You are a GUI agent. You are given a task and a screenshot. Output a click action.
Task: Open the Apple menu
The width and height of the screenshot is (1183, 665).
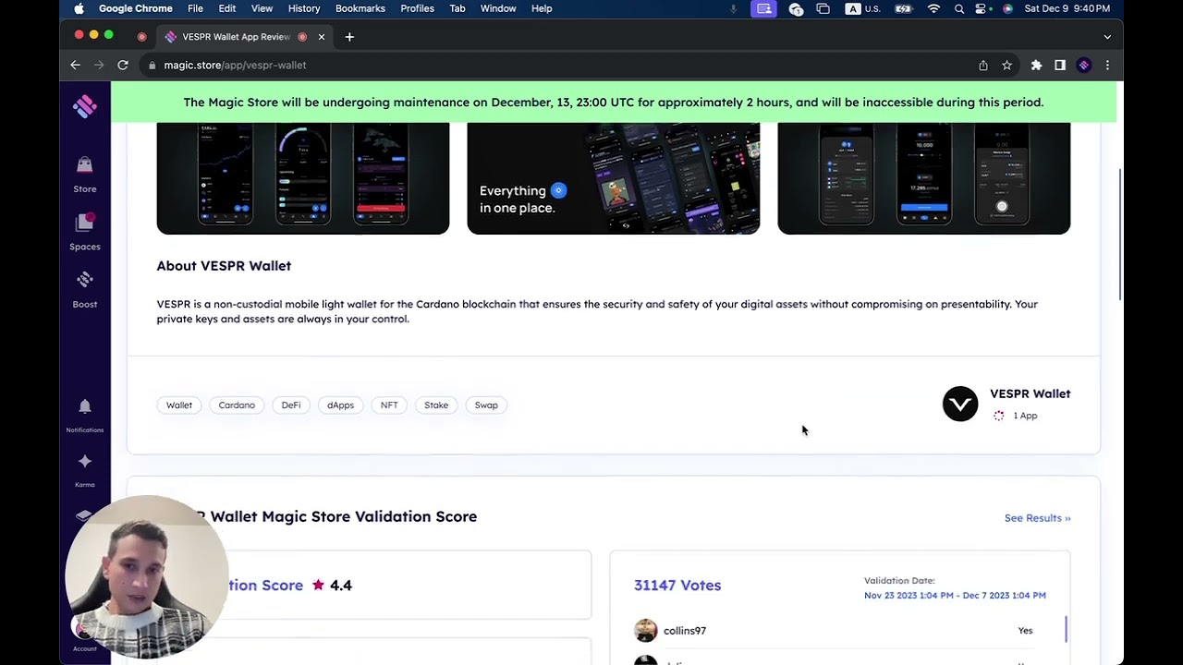79,8
